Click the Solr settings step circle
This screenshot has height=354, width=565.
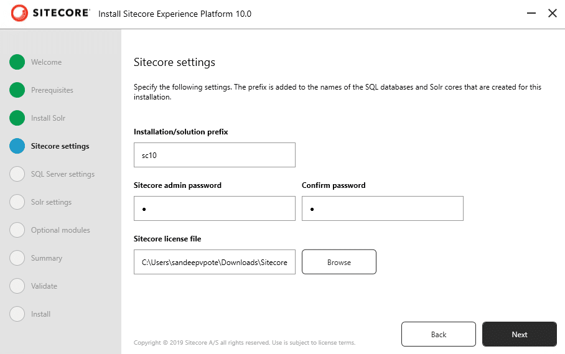point(17,202)
